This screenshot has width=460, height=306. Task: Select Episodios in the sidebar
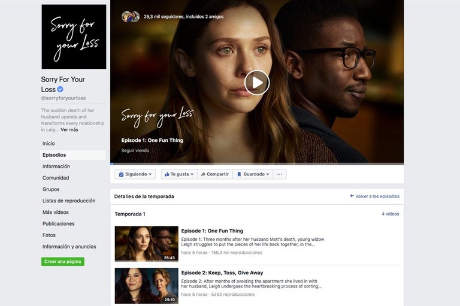[54, 155]
